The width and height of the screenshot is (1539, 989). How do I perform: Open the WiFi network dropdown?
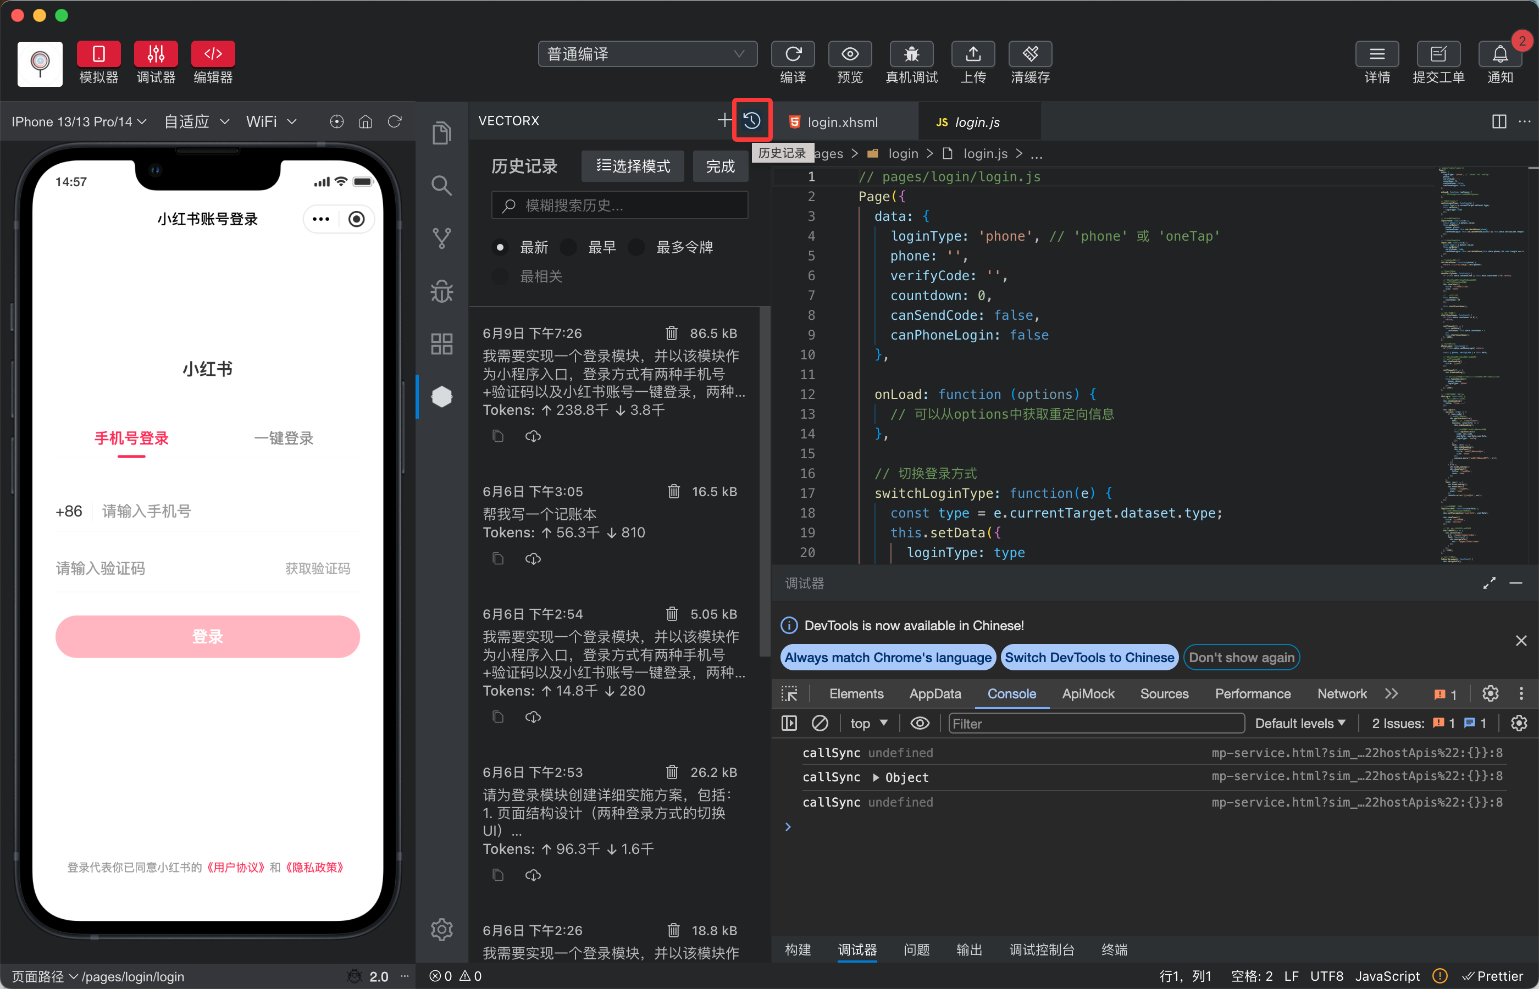pos(271,121)
